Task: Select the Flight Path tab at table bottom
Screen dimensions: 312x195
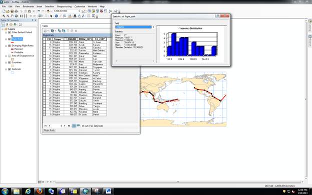Action: click(49, 130)
